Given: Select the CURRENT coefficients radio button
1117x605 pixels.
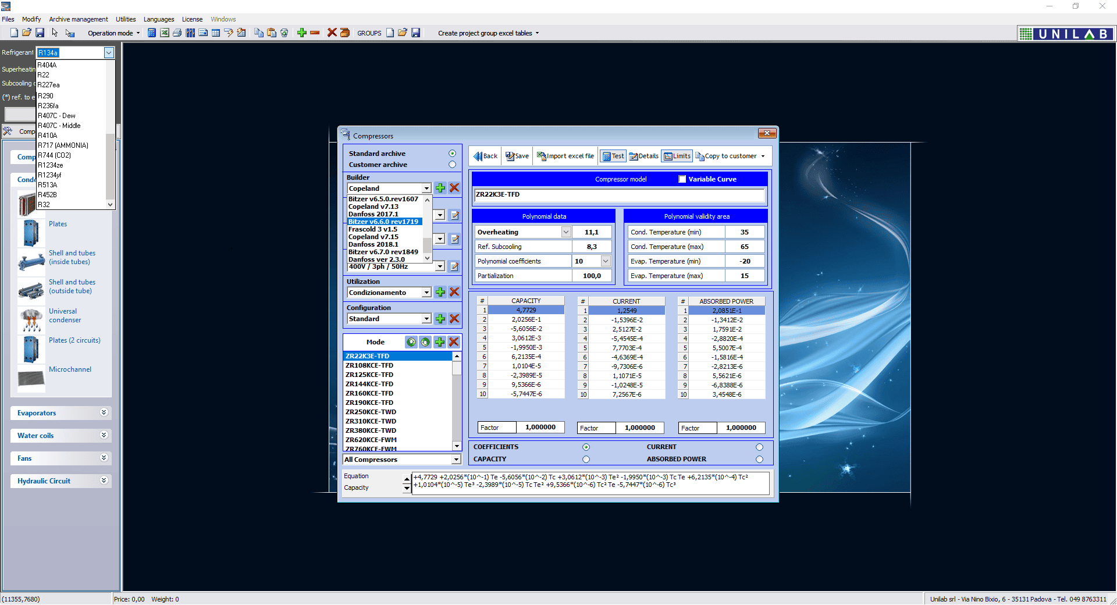Looking at the screenshot, I should point(759,447).
